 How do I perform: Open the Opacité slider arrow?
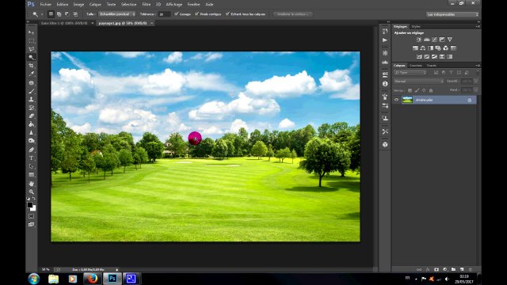[476, 82]
